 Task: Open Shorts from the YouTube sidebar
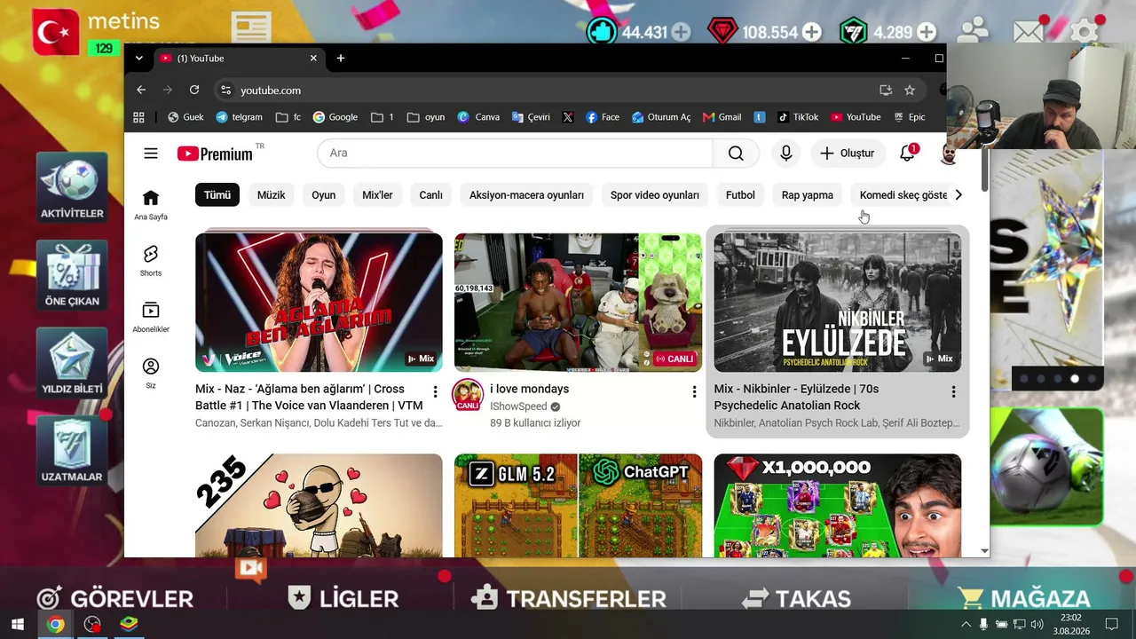point(151,261)
